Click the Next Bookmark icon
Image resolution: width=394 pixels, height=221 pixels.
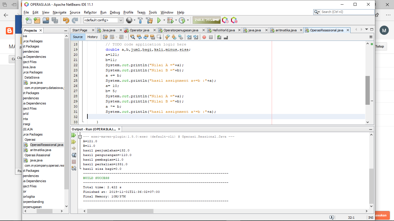tap(174, 37)
